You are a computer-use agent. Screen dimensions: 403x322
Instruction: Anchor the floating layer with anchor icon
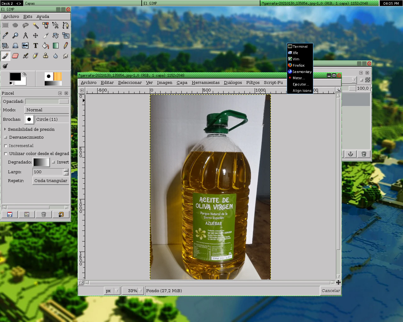pos(350,154)
